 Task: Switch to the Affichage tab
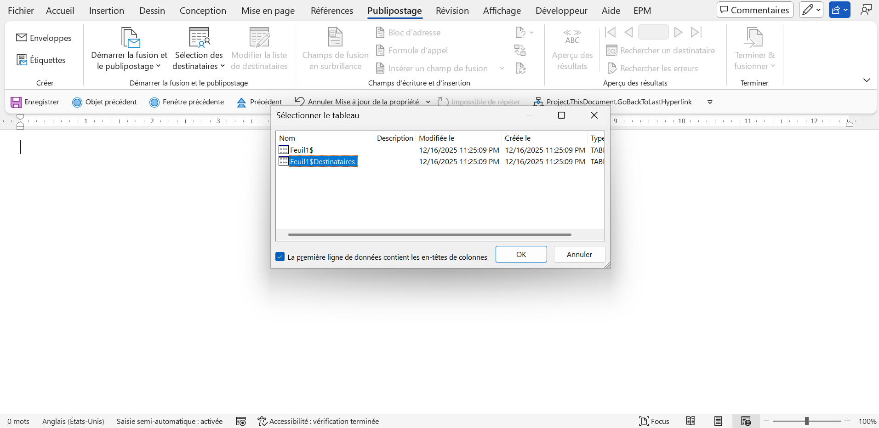click(x=502, y=11)
